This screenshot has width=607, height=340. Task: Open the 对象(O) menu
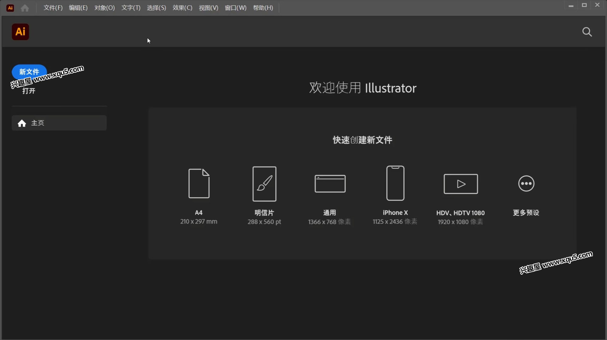click(x=104, y=8)
